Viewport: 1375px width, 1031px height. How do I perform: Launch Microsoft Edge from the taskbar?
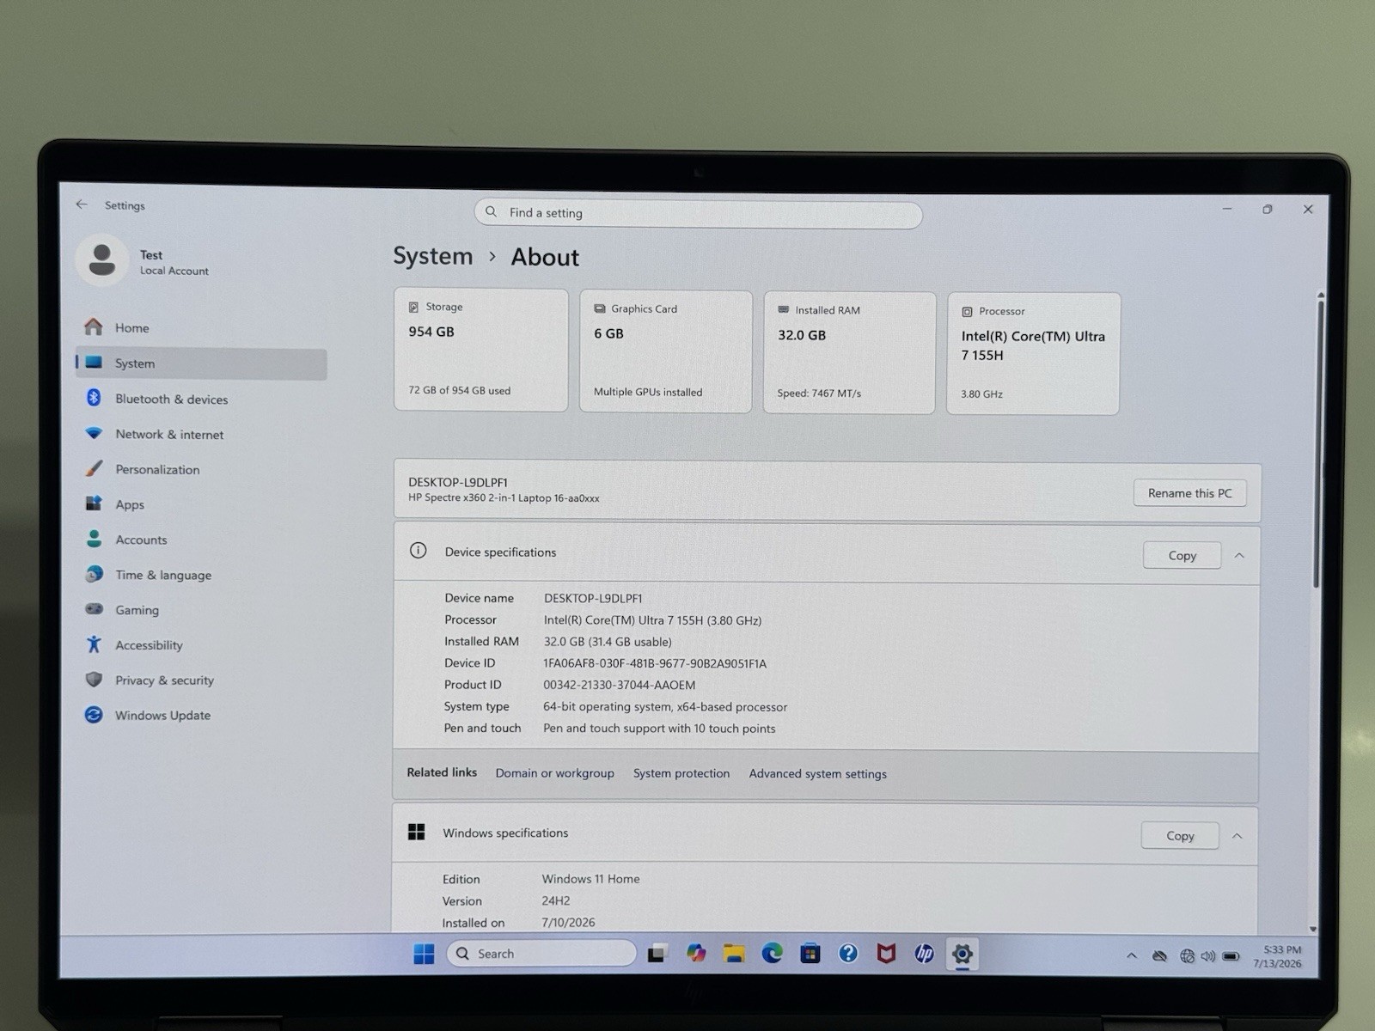(x=772, y=954)
